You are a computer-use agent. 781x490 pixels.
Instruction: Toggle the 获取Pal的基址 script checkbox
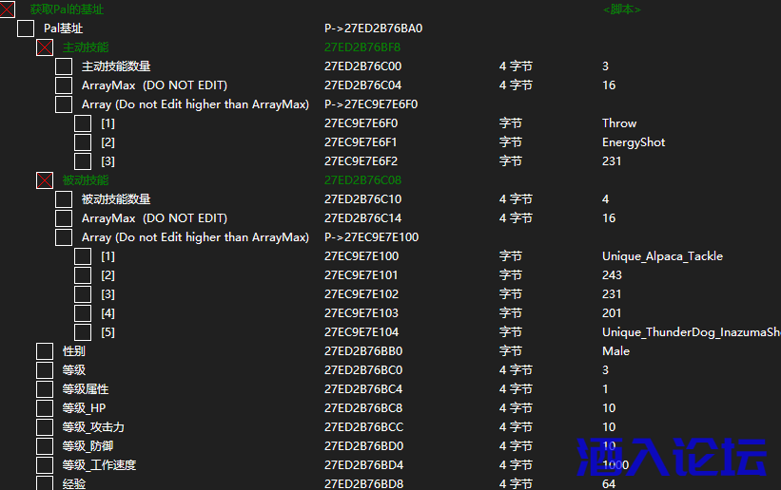pyautogui.click(x=8, y=9)
